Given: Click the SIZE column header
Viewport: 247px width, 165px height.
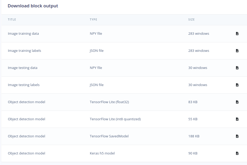Looking at the screenshot, I should (x=191, y=19).
